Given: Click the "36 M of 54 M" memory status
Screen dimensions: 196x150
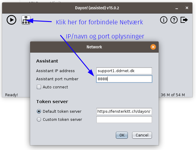Looking at the screenshot, I should [173, 95].
